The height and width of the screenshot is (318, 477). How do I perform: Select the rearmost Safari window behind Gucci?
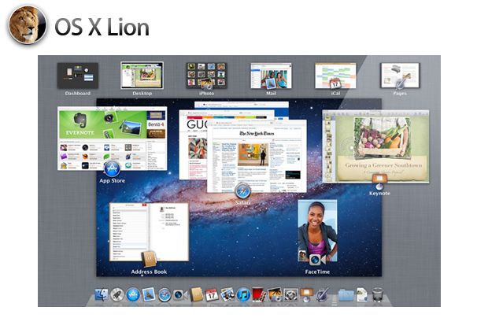point(242,105)
